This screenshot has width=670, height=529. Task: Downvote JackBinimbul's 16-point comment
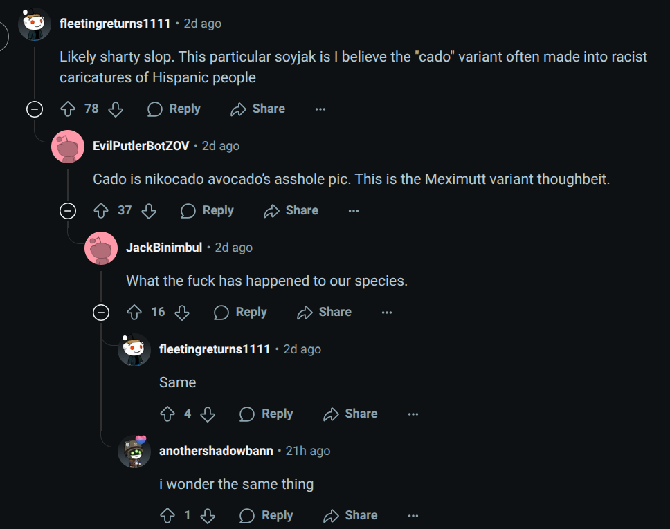pos(182,312)
